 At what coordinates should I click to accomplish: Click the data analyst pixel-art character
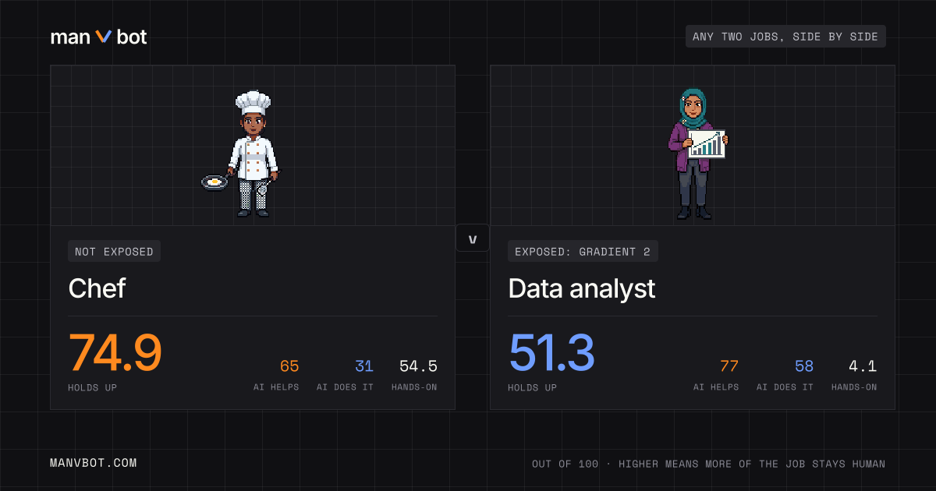(697, 154)
